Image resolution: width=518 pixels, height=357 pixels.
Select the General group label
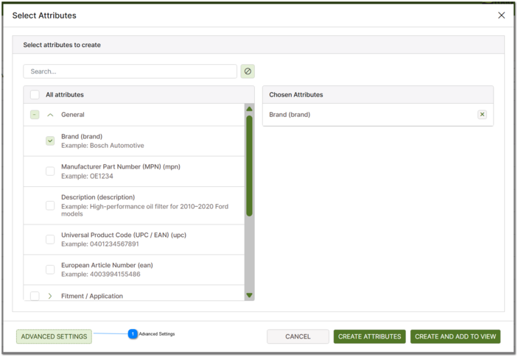coord(73,115)
